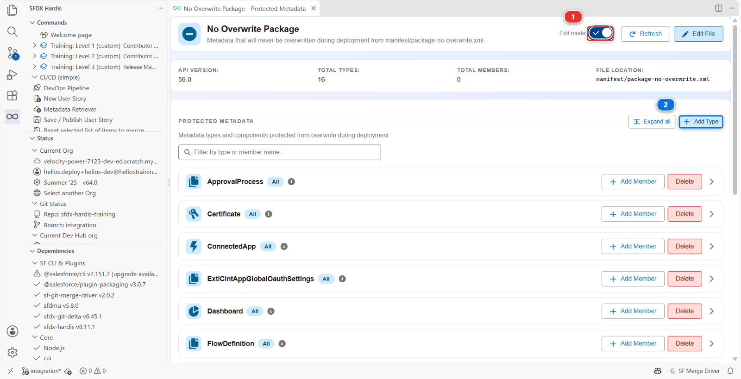This screenshot has height=379, width=741.
Task: Delete the Dashboard metadata type
Action: (x=684, y=311)
